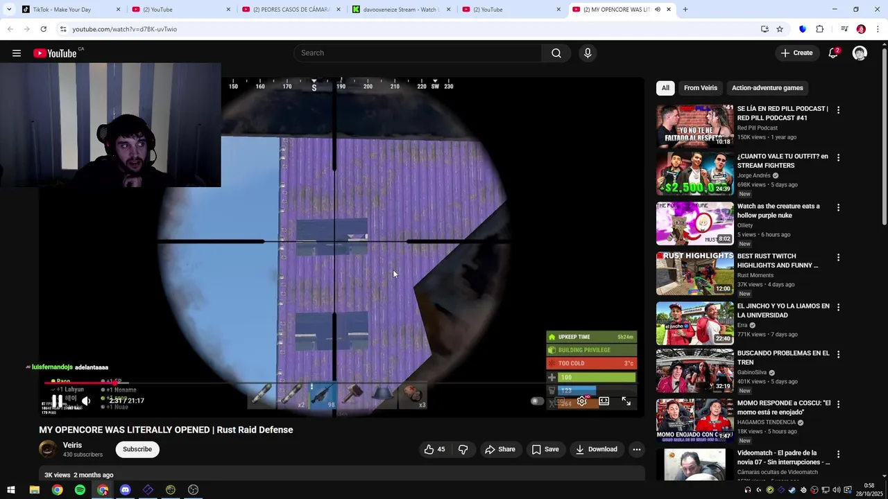The image size is (888, 499).
Task: Open File Explorer from the taskbar
Action: [34, 490]
